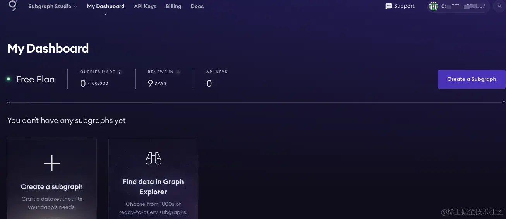Click the Renews In info icon
This screenshot has width=506, height=219.
pos(178,72)
